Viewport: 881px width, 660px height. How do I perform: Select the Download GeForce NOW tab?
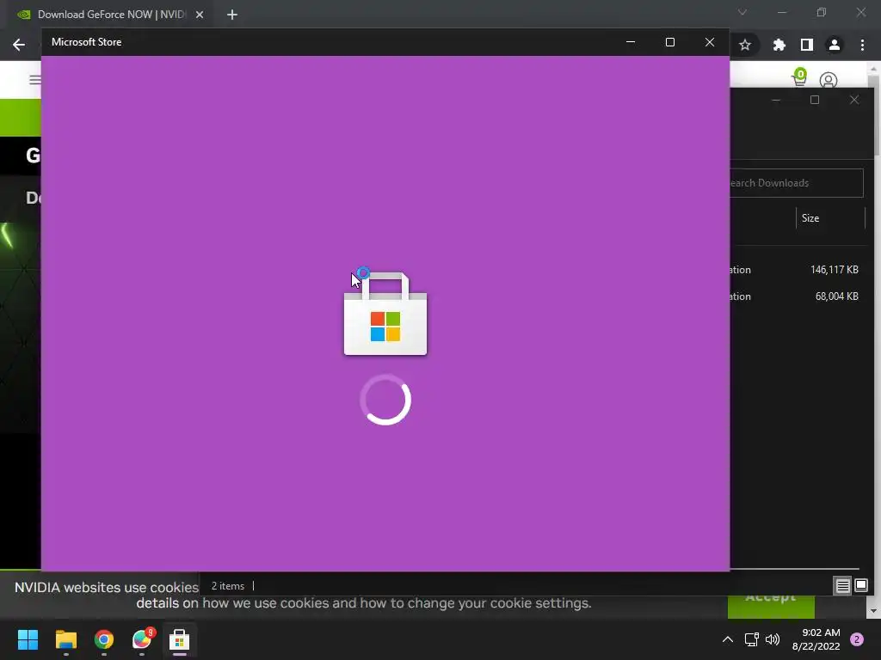tap(110, 15)
